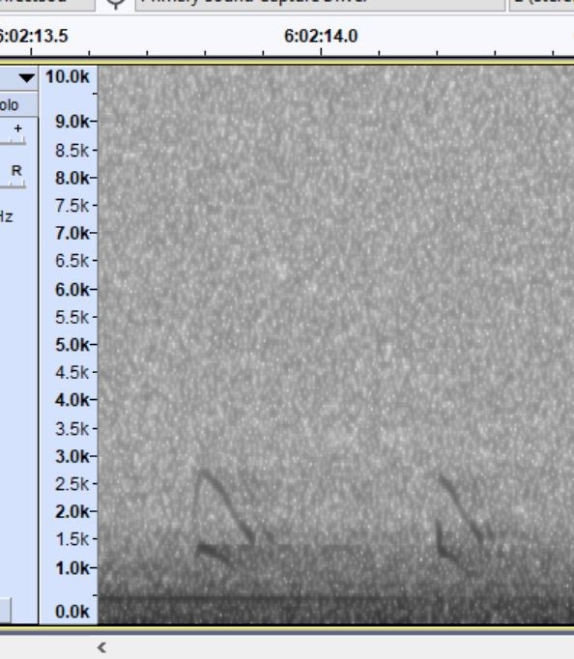This screenshot has width=574, height=659.
Task: Click the 4.0k frequency scale label
Action: (72, 400)
